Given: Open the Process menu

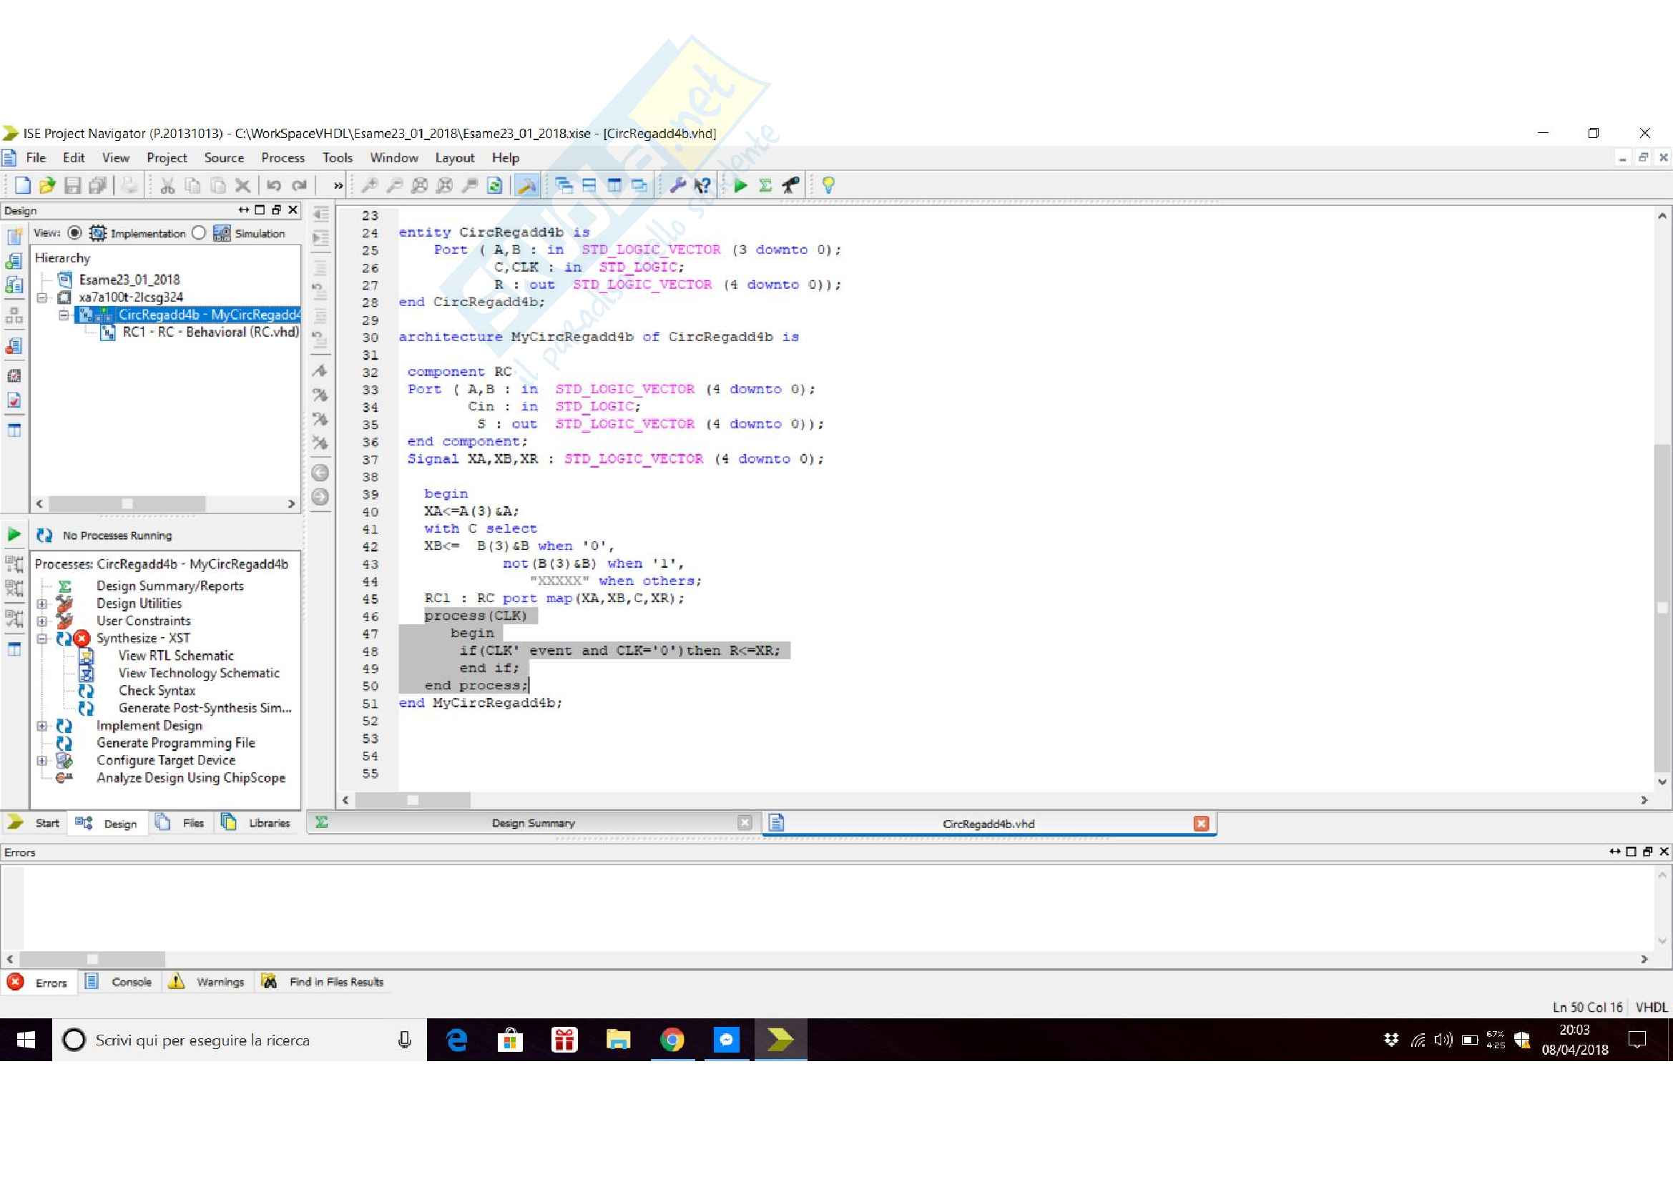Looking at the screenshot, I should pyautogui.click(x=283, y=158).
